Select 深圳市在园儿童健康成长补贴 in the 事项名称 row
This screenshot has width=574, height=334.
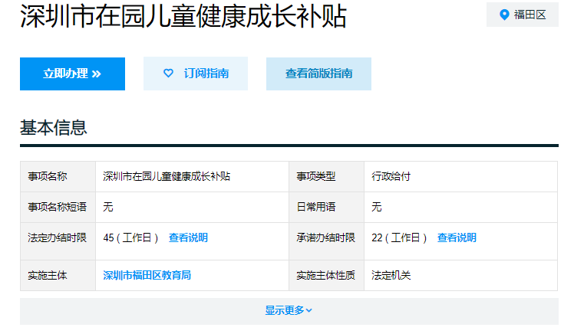coord(167,176)
